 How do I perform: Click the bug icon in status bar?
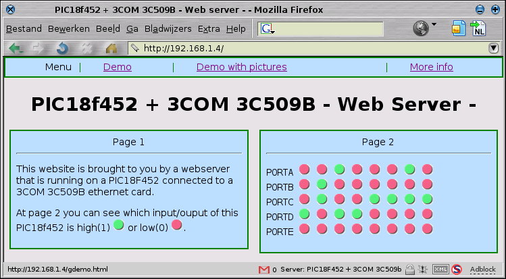(422, 270)
